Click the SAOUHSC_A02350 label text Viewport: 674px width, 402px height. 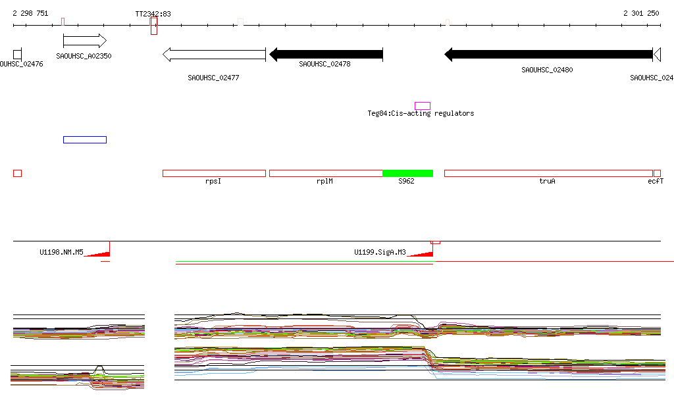(84, 57)
